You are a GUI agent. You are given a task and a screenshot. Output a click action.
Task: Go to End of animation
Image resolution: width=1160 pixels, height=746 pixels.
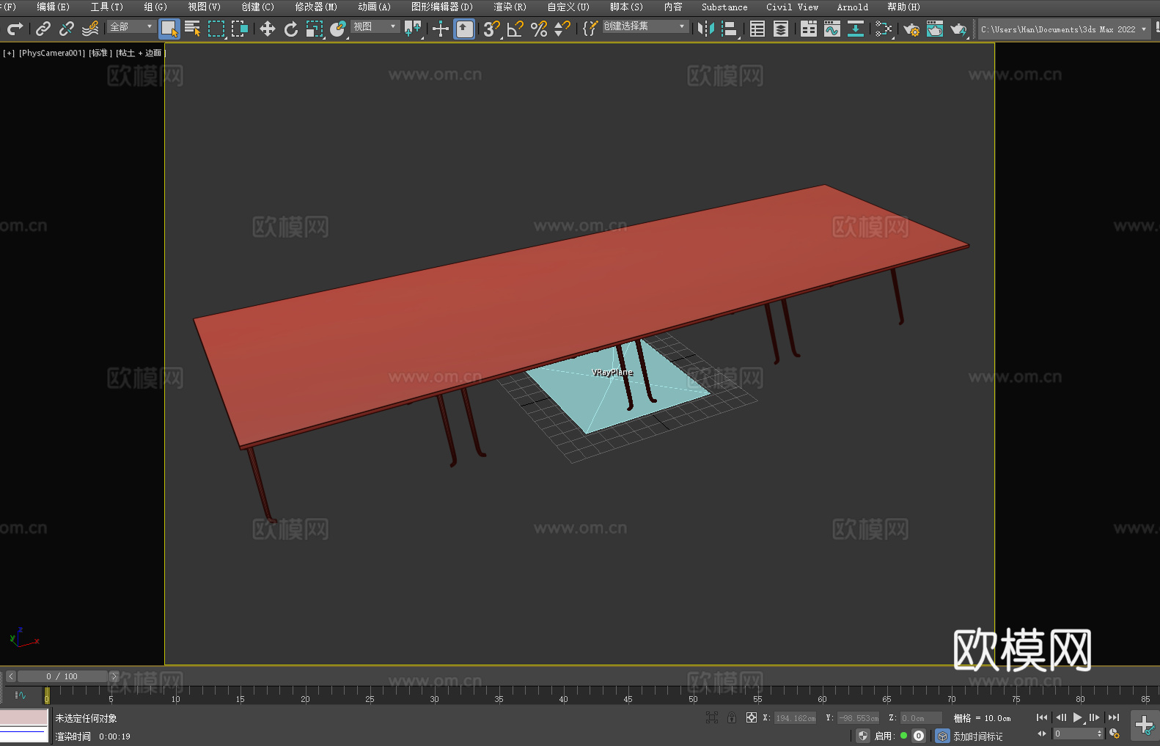tap(1114, 717)
